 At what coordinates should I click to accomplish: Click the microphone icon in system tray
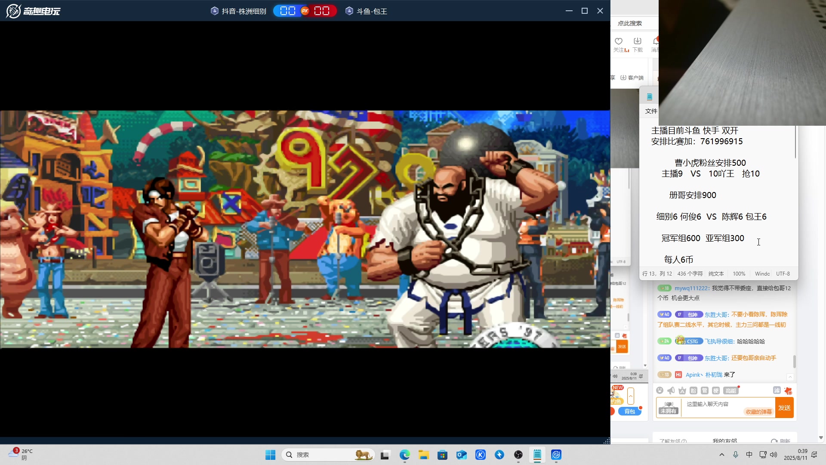pos(736,455)
